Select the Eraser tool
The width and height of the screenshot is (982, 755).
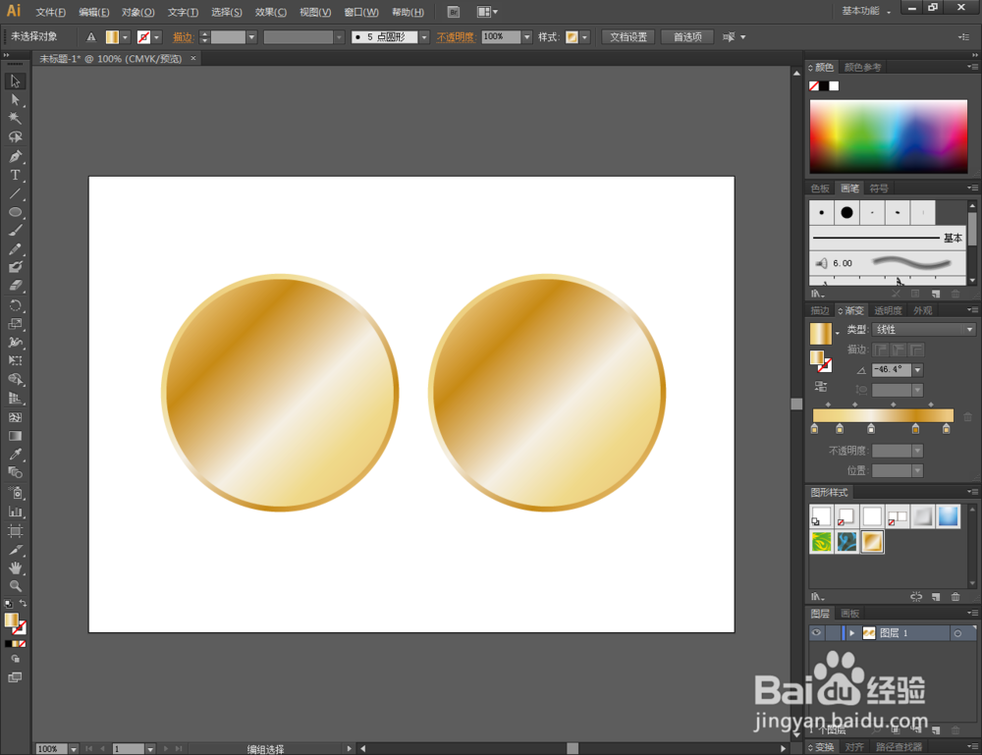click(x=15, y=286)
